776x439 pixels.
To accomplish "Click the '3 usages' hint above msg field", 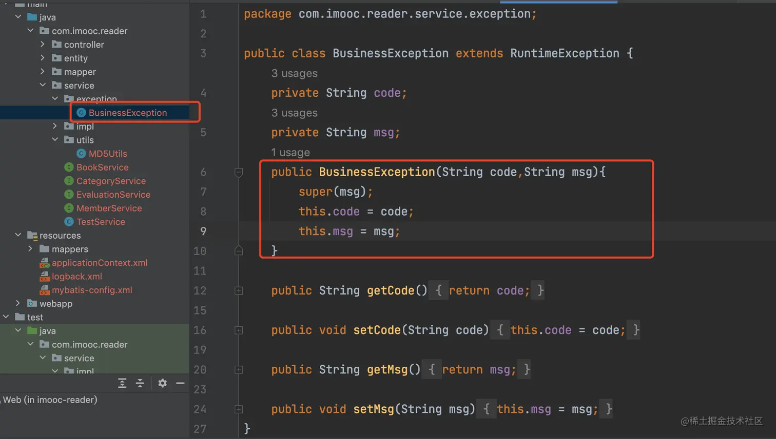I will [x=294, y=113].
